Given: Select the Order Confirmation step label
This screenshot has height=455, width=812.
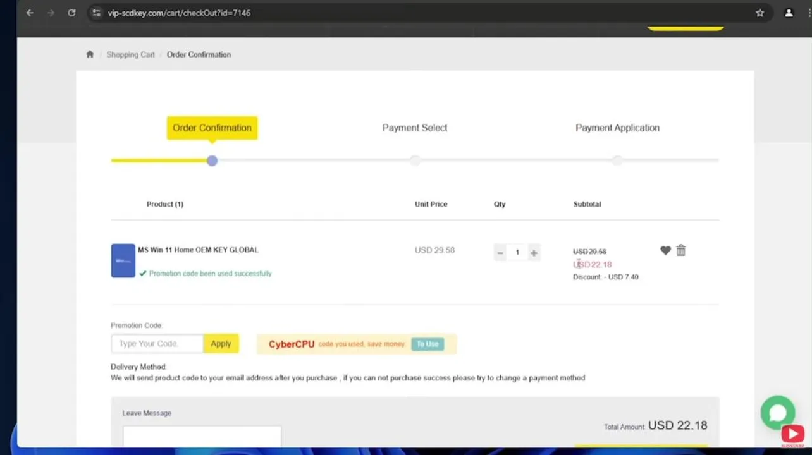Looking at the screenshot, I should click(212, 128).
